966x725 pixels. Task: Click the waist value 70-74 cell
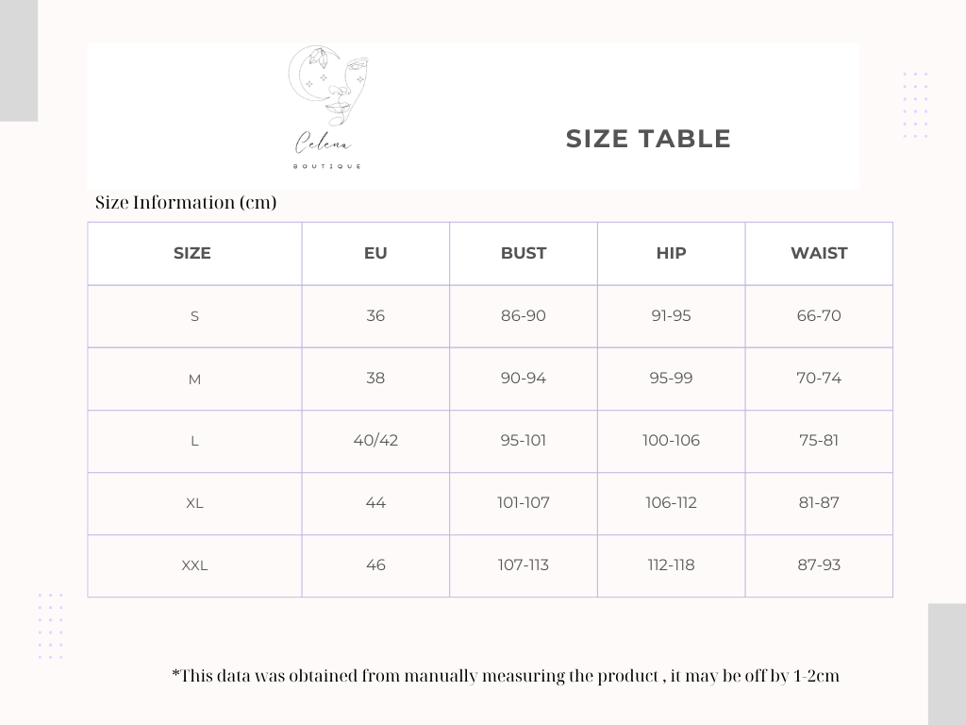[x=819, y=379]
